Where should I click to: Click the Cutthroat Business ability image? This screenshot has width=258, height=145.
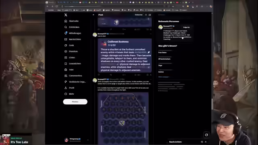click(125, 56)
